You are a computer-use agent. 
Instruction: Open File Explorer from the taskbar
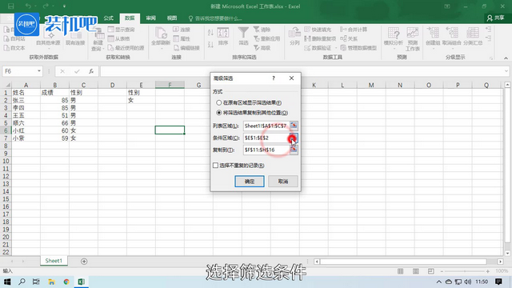pyautogui.click(x=51, y=282)
